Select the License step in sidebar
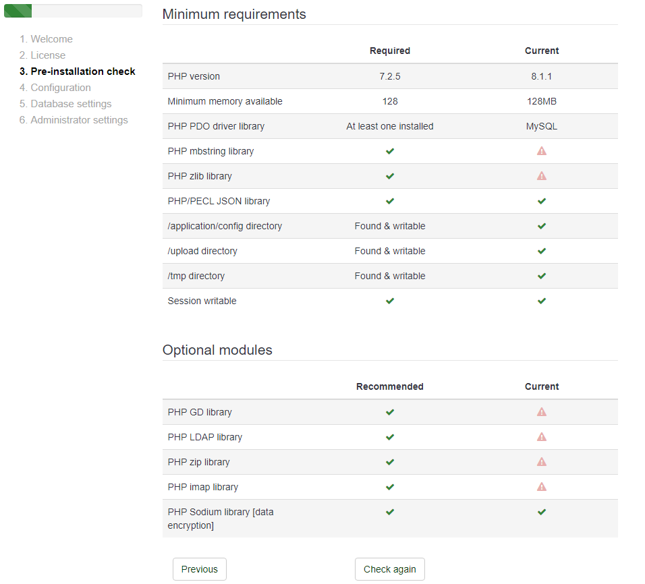Image resolution: width=645 pixels, height=584 pixels. [48, 55]
